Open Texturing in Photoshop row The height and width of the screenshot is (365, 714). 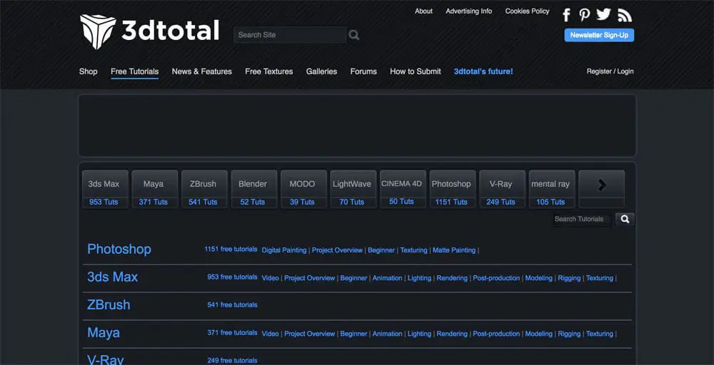[414, 250]
